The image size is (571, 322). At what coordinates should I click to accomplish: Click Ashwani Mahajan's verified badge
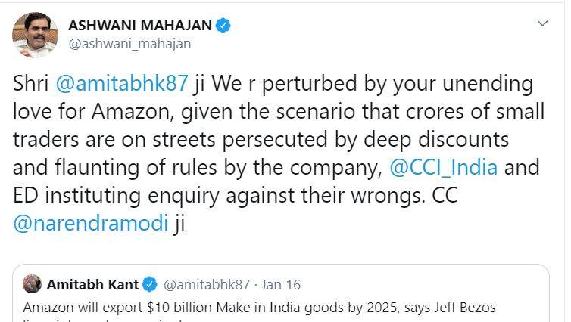[223, 26]
